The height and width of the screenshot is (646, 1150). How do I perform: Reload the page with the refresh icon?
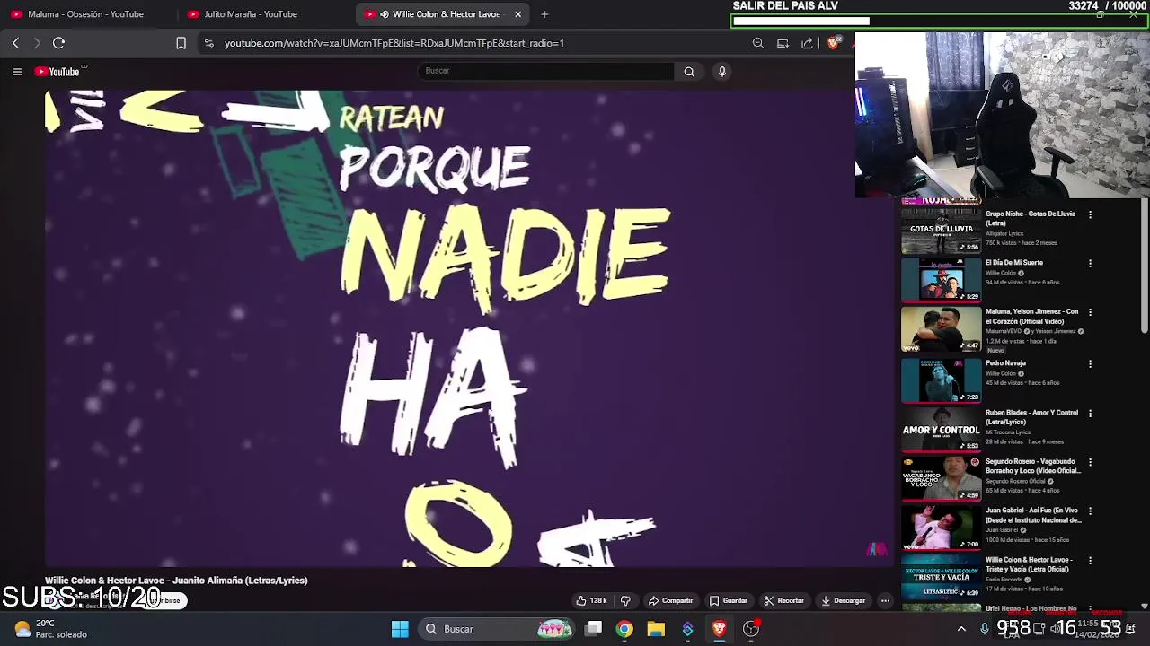coord(58,43)
